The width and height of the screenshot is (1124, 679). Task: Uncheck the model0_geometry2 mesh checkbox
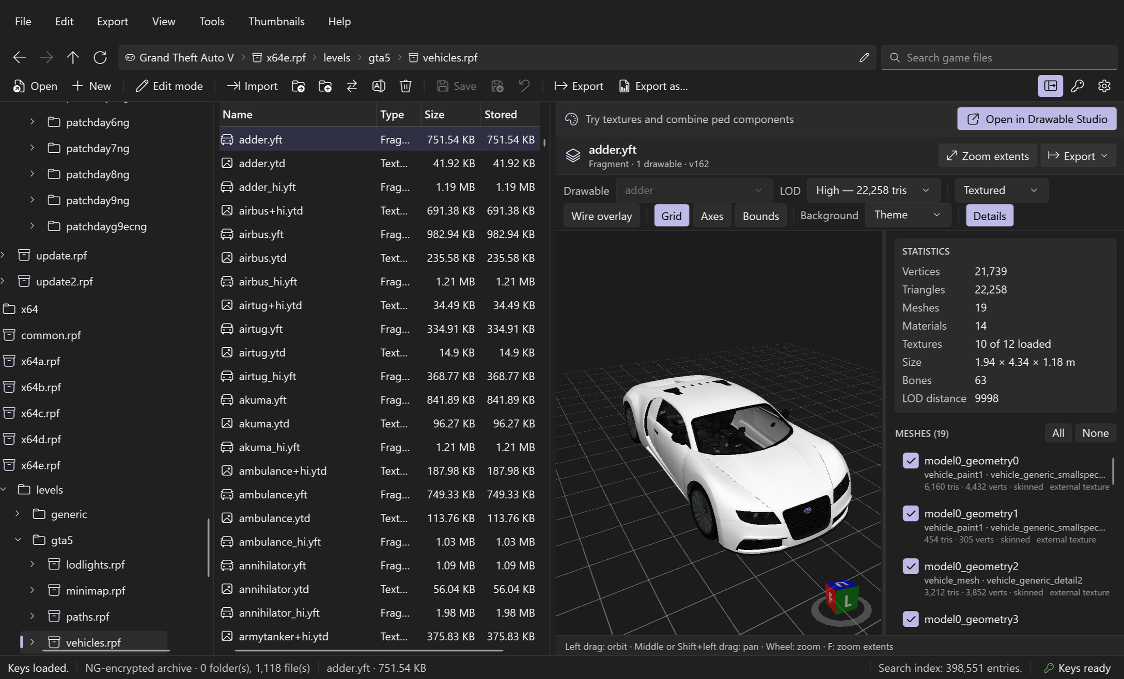click(x=910, y=566)
